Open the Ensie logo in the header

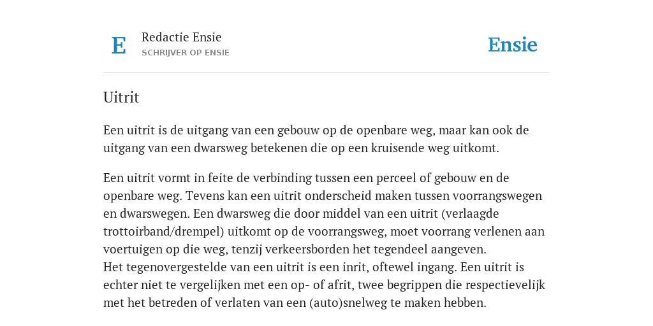pyautogui.click(x=513, y=45)
